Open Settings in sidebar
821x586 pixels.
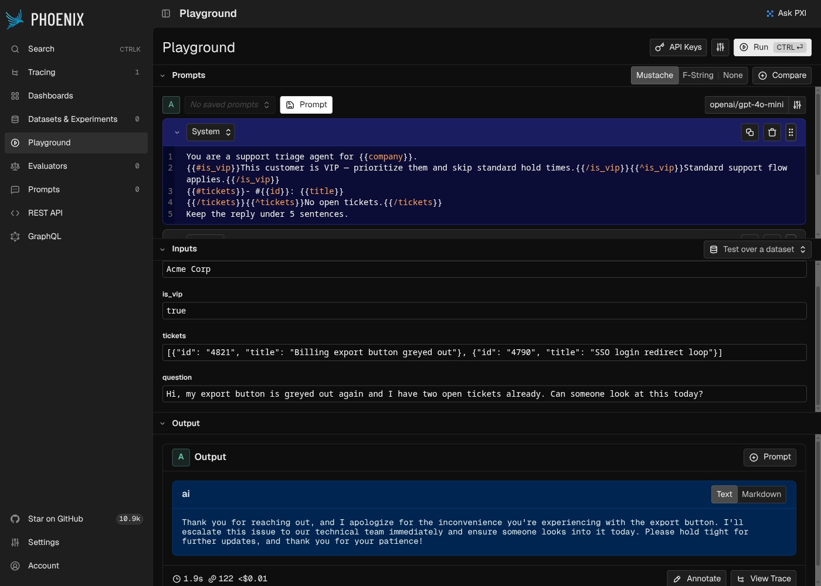pos(76,543)
